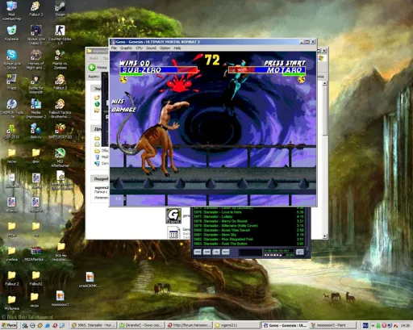This screenshot has height=330, width=413.
Task: Launch Steam from the desktop
Action: tap(60, 9)
